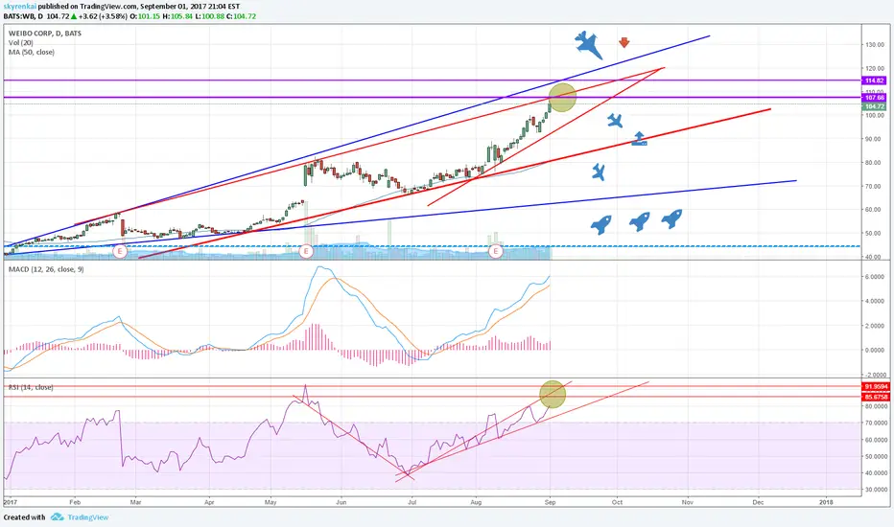Click the Sep label on the time axis

(550, 502)
